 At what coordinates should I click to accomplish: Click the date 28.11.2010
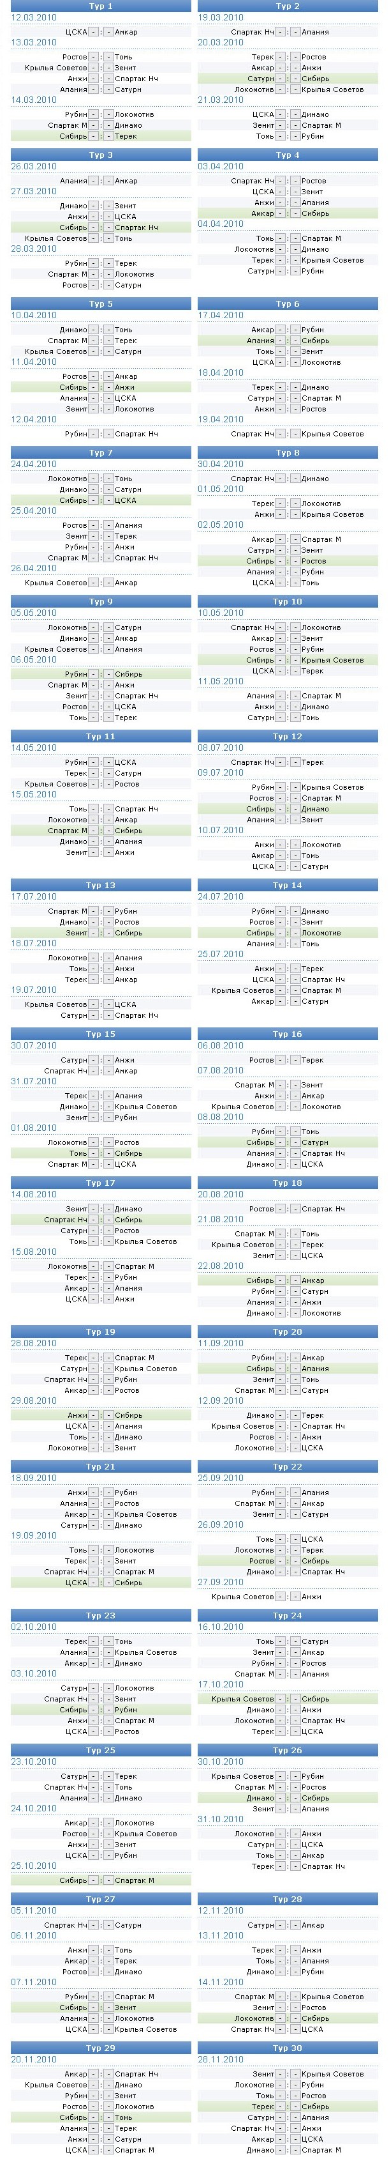coord(220,2059)
